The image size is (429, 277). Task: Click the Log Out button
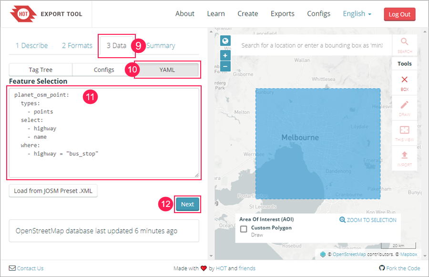[x=399, y=14]
